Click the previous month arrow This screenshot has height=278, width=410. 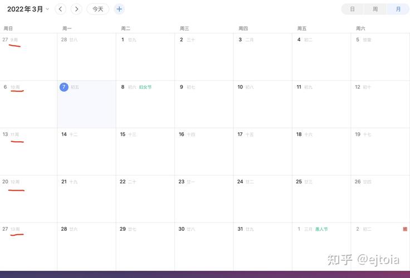coord(61,9)
